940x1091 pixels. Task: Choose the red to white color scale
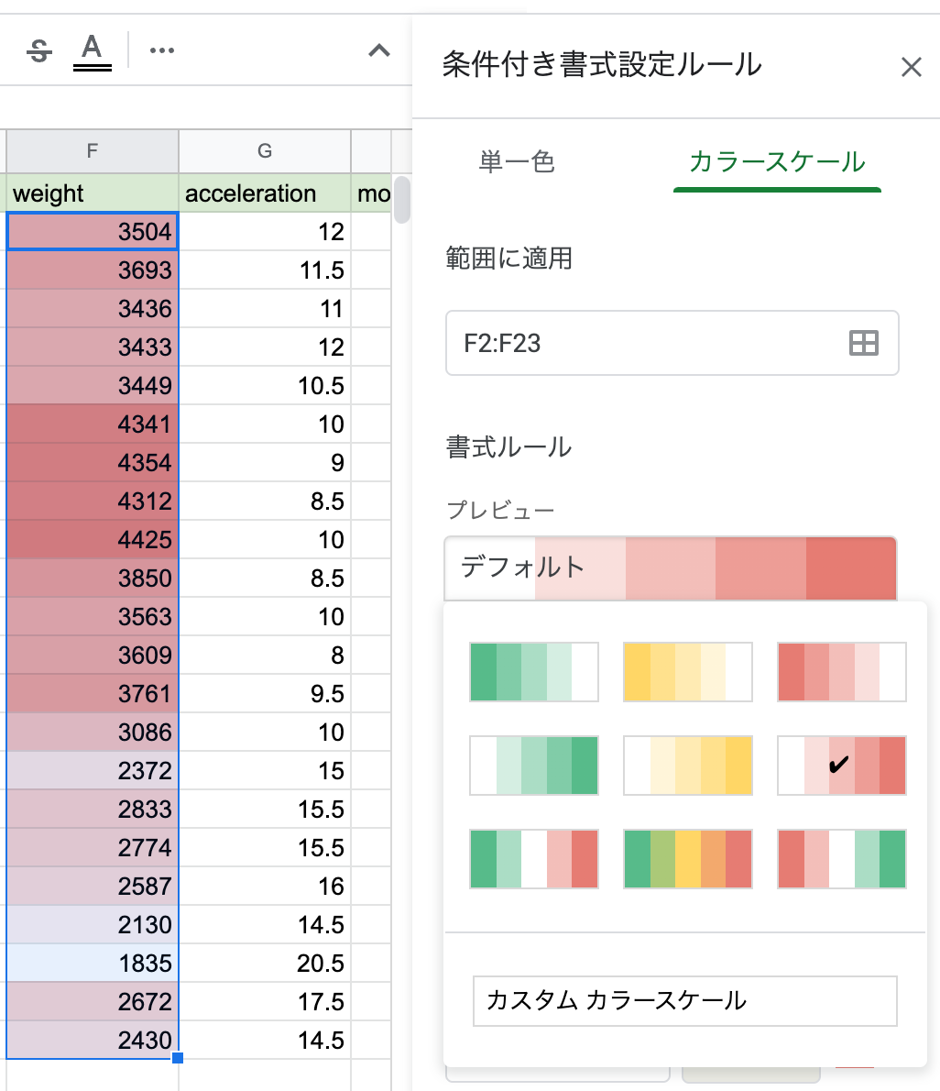(841, 672)
